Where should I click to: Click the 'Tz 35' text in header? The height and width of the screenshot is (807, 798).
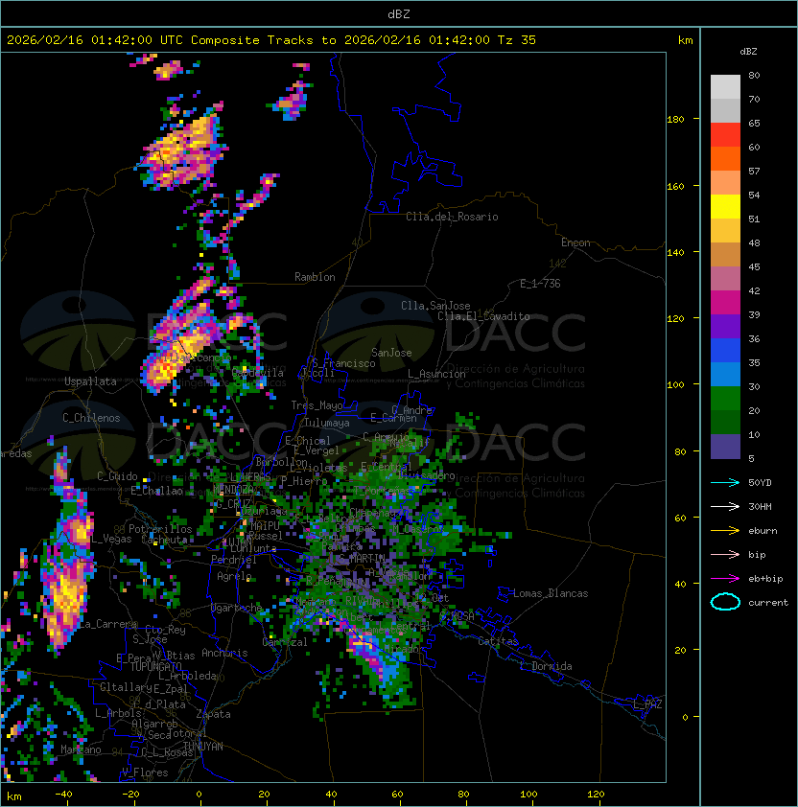pos(517,40)
